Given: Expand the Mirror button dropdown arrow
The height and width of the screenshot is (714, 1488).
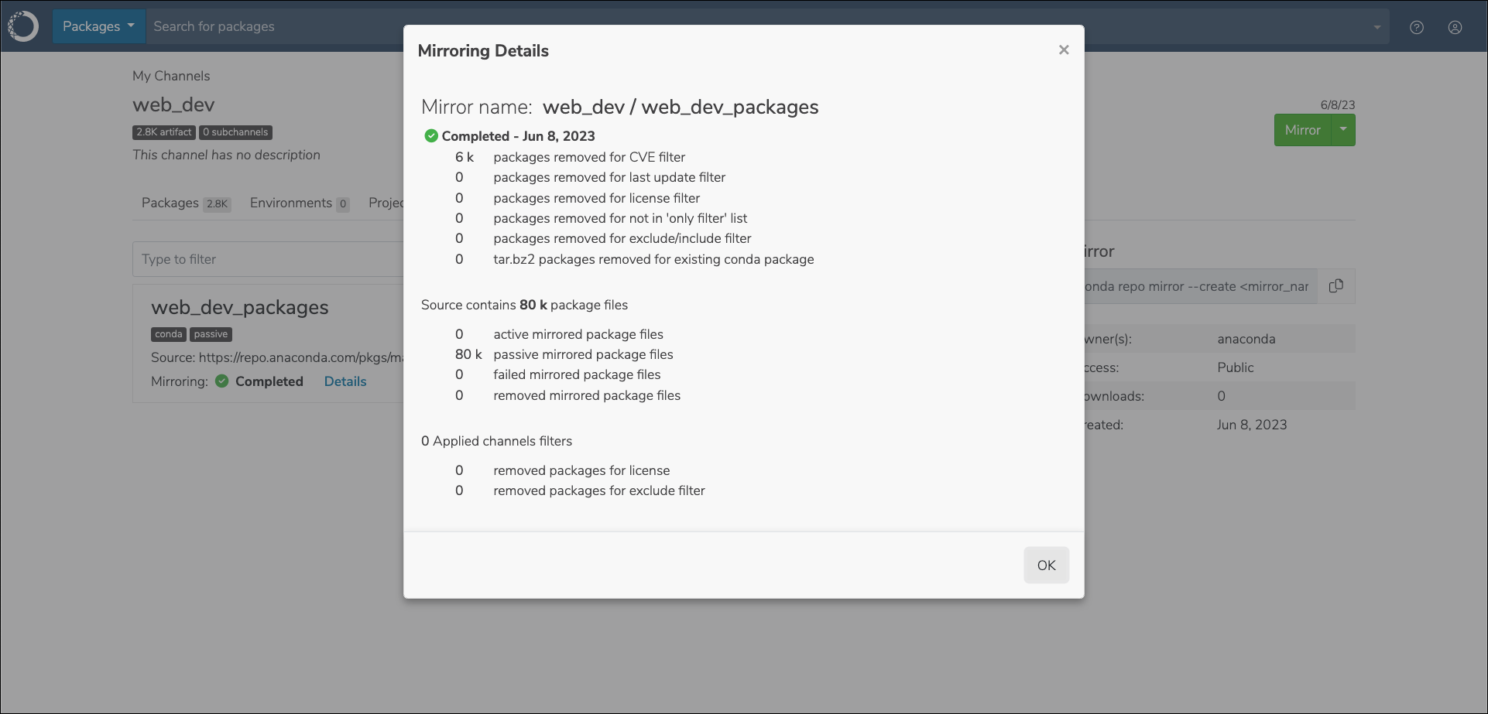Looking at the screenshot, I should coord(1343,130).
